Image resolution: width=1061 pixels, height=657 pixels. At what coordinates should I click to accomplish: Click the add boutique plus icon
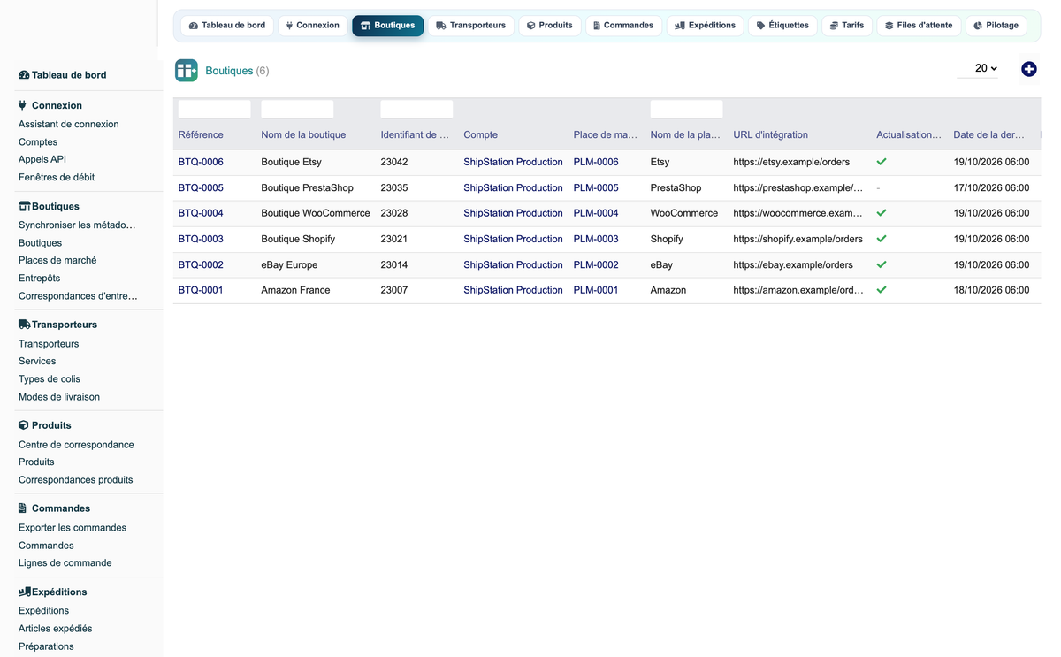(1028, 69)
